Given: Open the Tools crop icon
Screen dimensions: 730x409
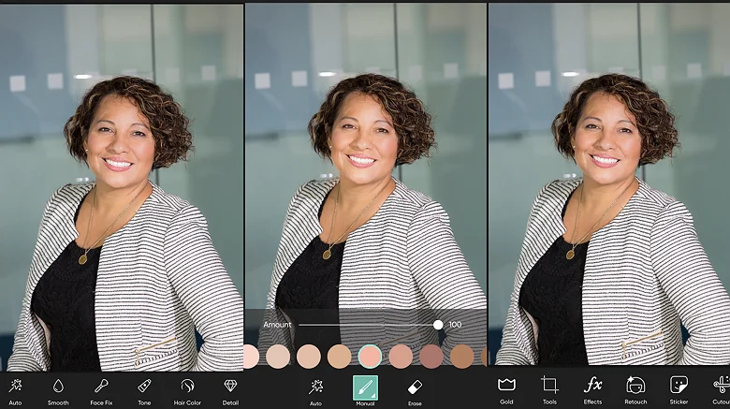Looking at the screenshot, I should click(549, 390).
